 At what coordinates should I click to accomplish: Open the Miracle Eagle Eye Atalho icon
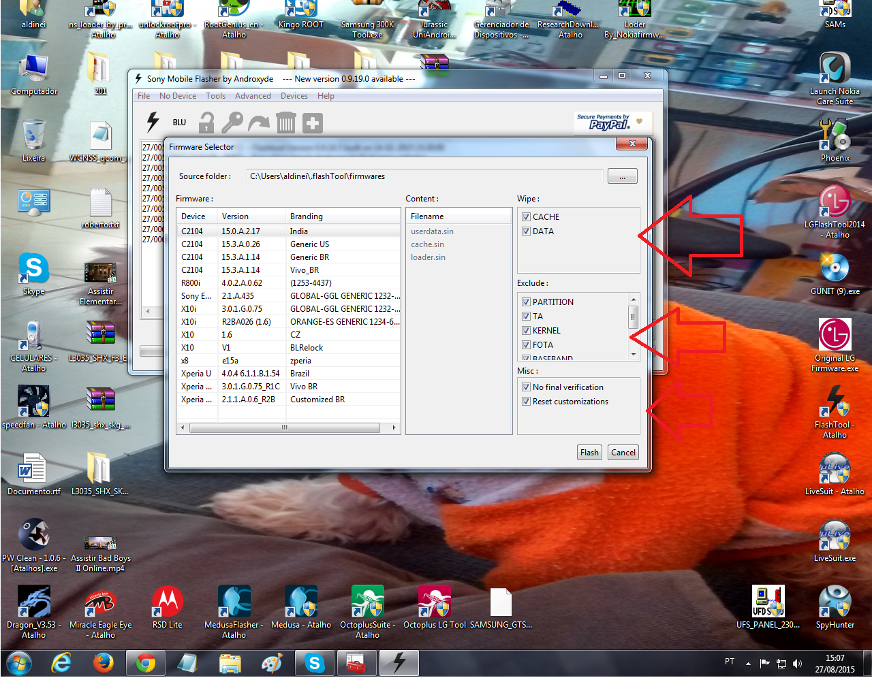click(x=100, y=612)
